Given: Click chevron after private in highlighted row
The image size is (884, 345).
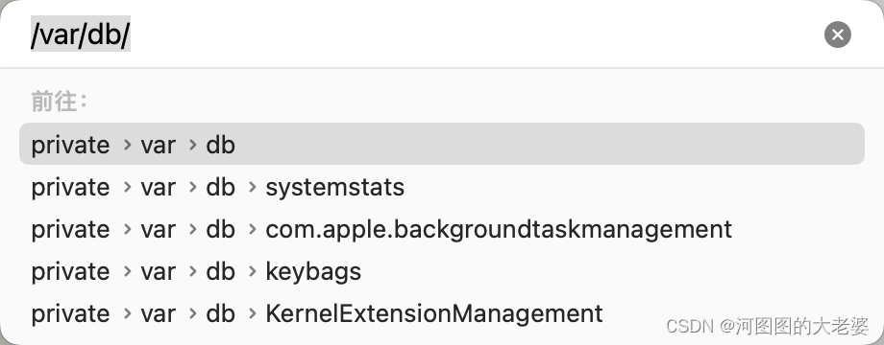Looking at the screenshot, I should 128,145.
